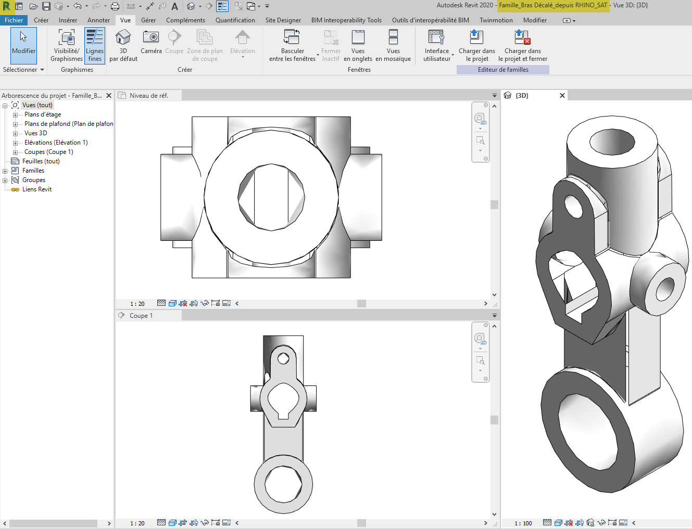
Task: Open the 3D par défaut view tool
Action: coord(123,45)
